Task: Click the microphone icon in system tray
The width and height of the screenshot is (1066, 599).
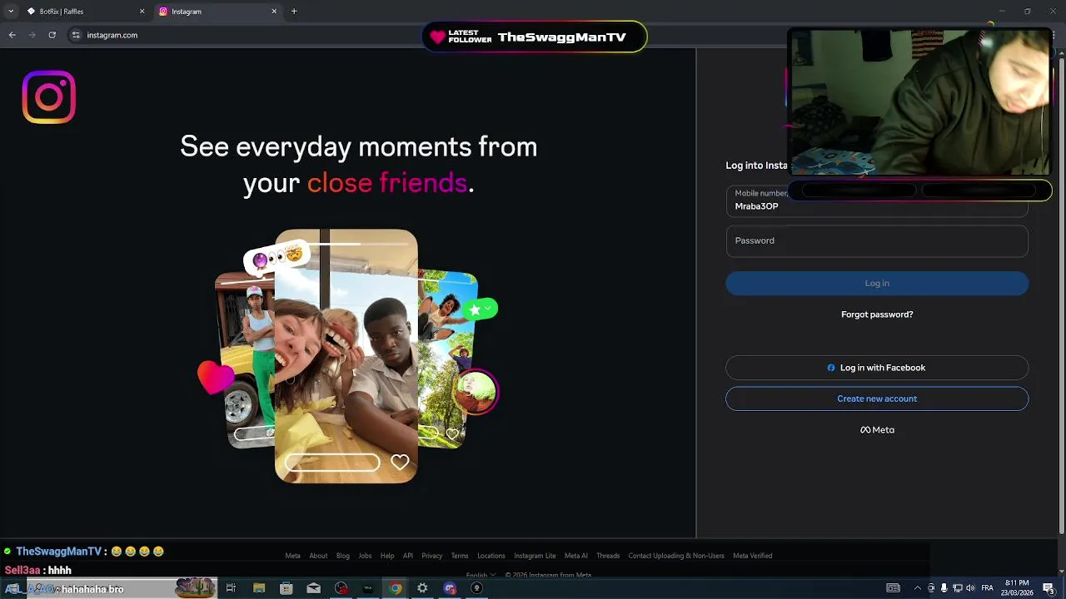Action: click(x=944, y=588)
